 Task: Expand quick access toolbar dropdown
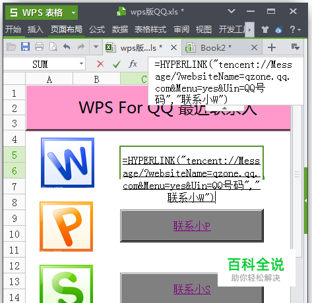point(96,47)
